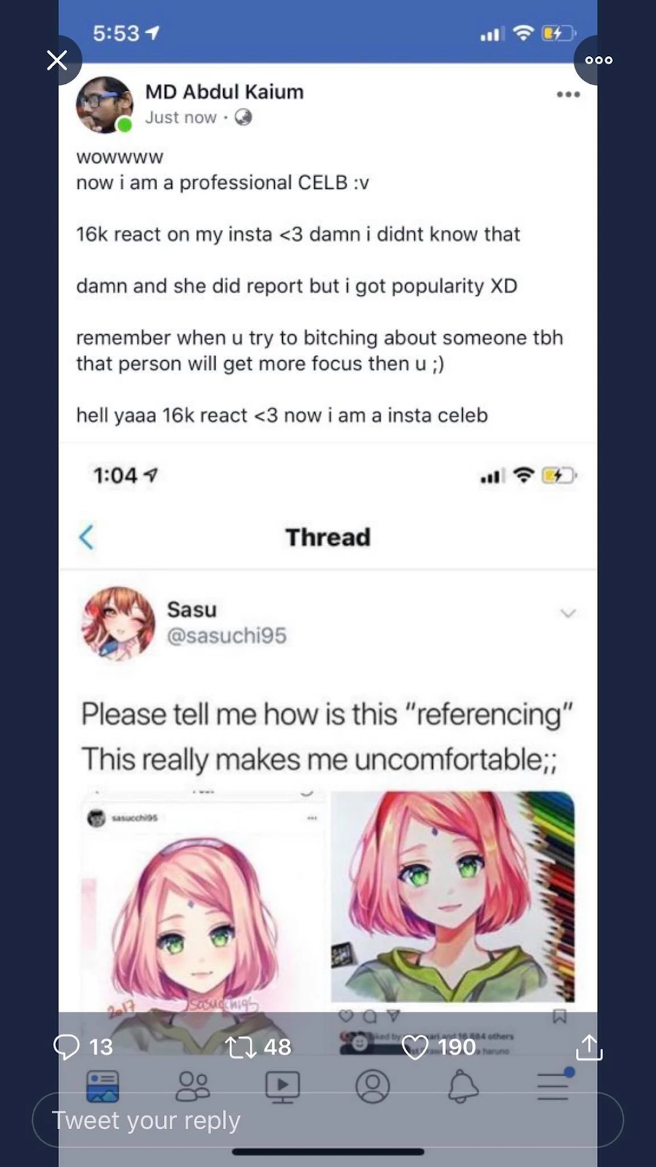Image resolution: width=656 pixels, height=1167 pixels.
Task: Go back with the Thread back arrow
Action: pos(86,537)
